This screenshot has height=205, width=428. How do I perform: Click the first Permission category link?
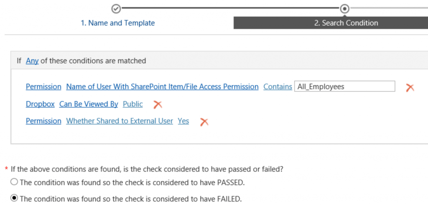[43, 87]
